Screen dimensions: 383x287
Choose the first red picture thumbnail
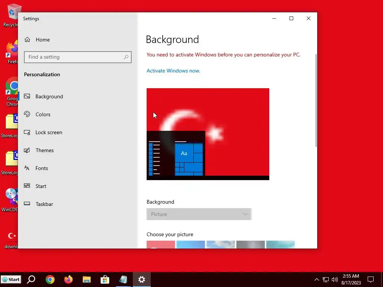tap(161, 244)
